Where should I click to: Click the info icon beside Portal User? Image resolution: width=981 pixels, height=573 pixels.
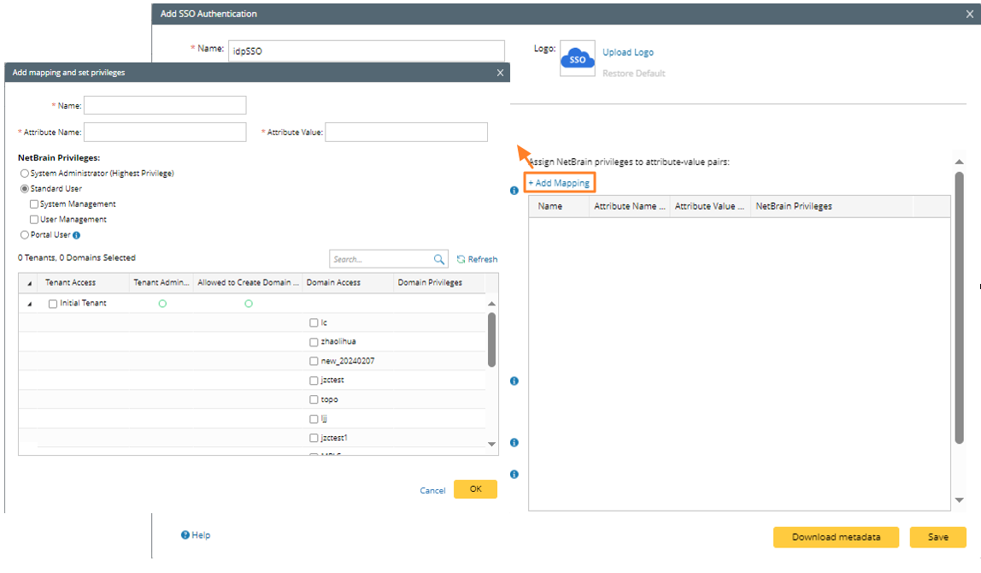(x=77, y=235)
